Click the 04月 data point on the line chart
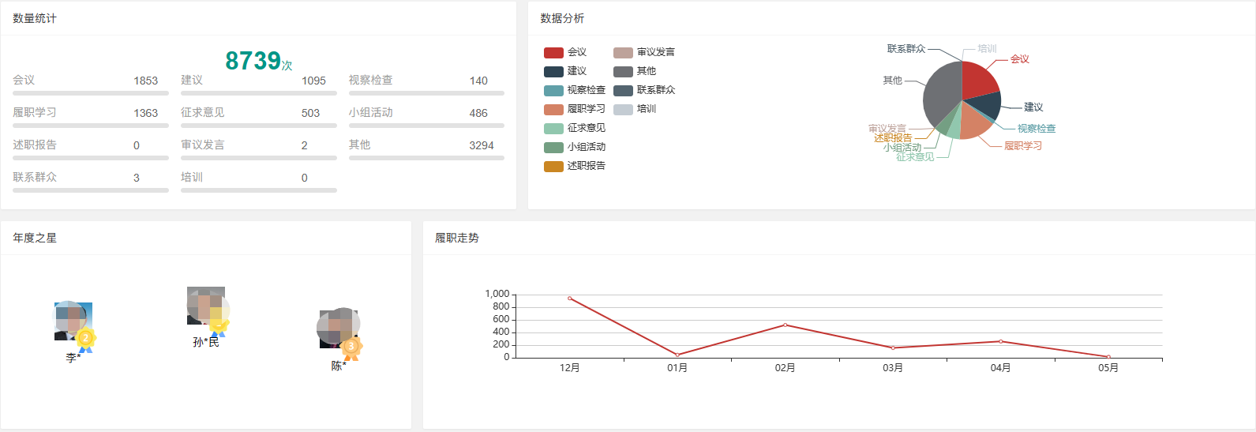Viewport: 1256px width, 432px height. coord(1000,341)
